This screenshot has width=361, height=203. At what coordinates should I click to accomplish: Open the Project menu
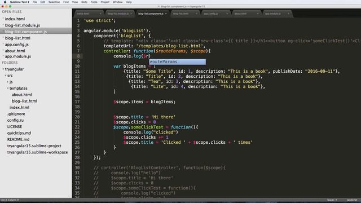pos(105,2)
